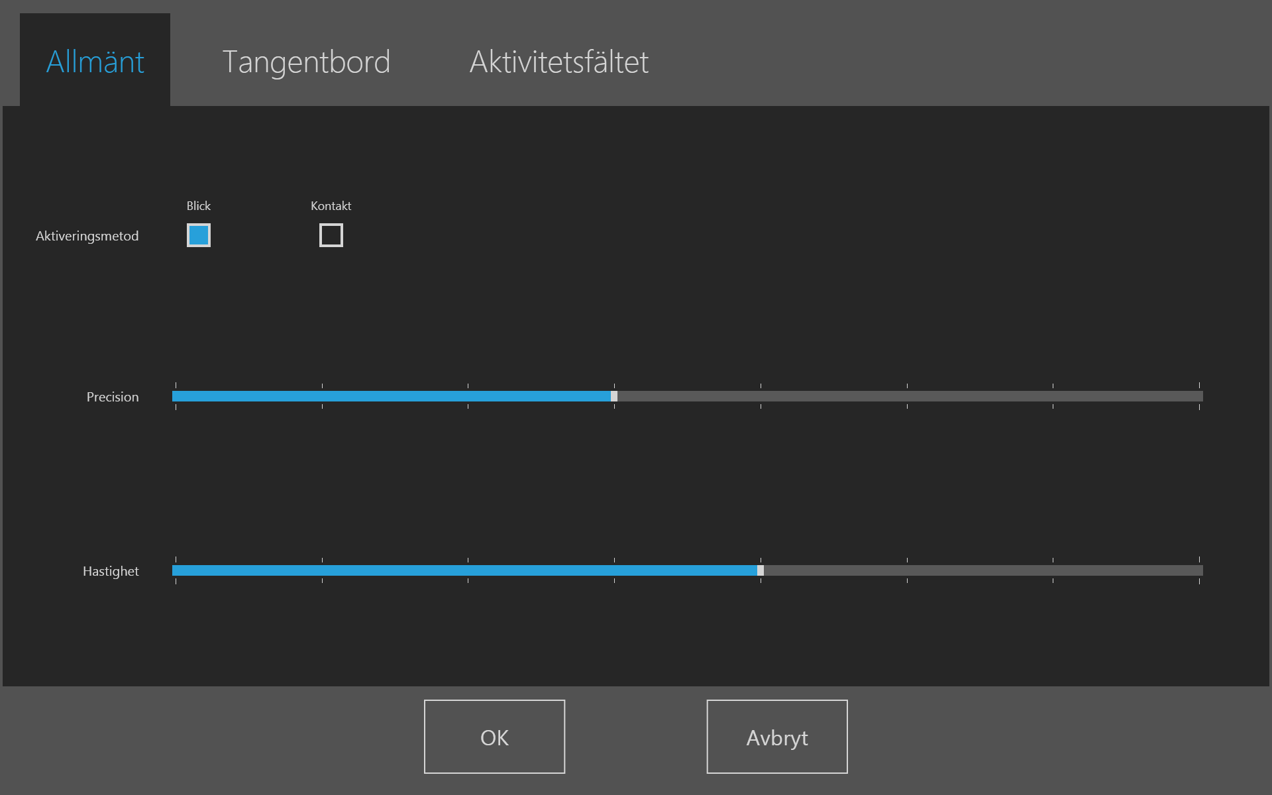Click the Aktiveringsmetod label area

pyautogui.click(x=86, y=237)
